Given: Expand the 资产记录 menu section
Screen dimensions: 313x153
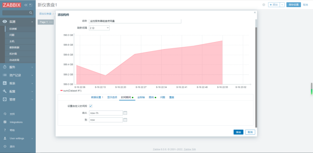Looking at the screenshot, I should coord(32,75).
